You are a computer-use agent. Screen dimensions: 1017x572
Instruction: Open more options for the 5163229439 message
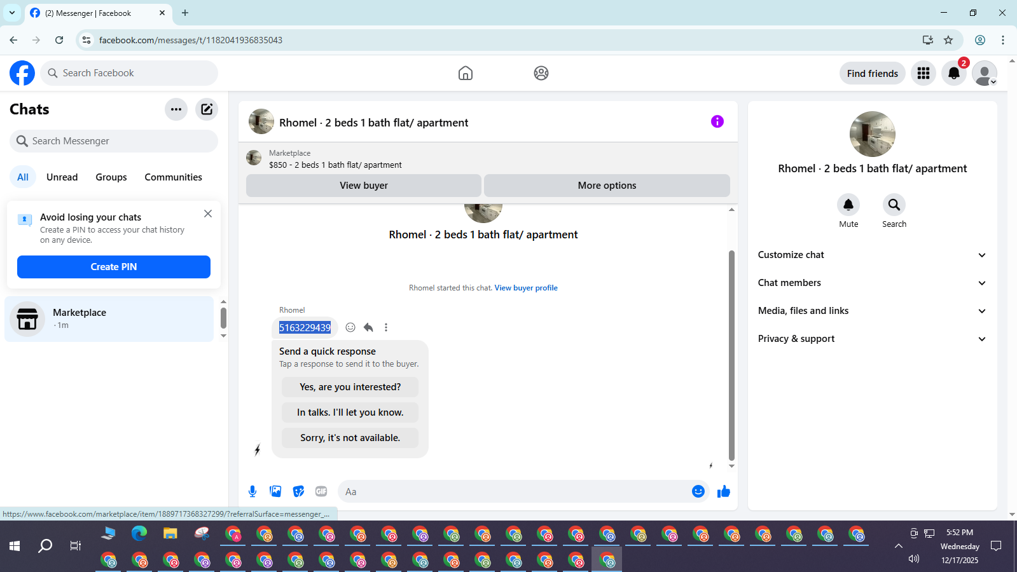click(x=386, y=327)
